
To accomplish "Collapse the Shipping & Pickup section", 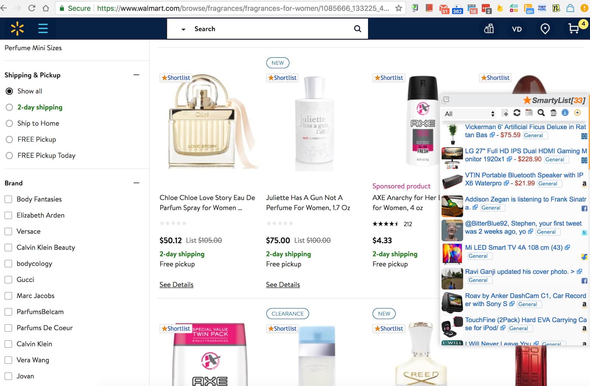I will (x=136, y=75).
